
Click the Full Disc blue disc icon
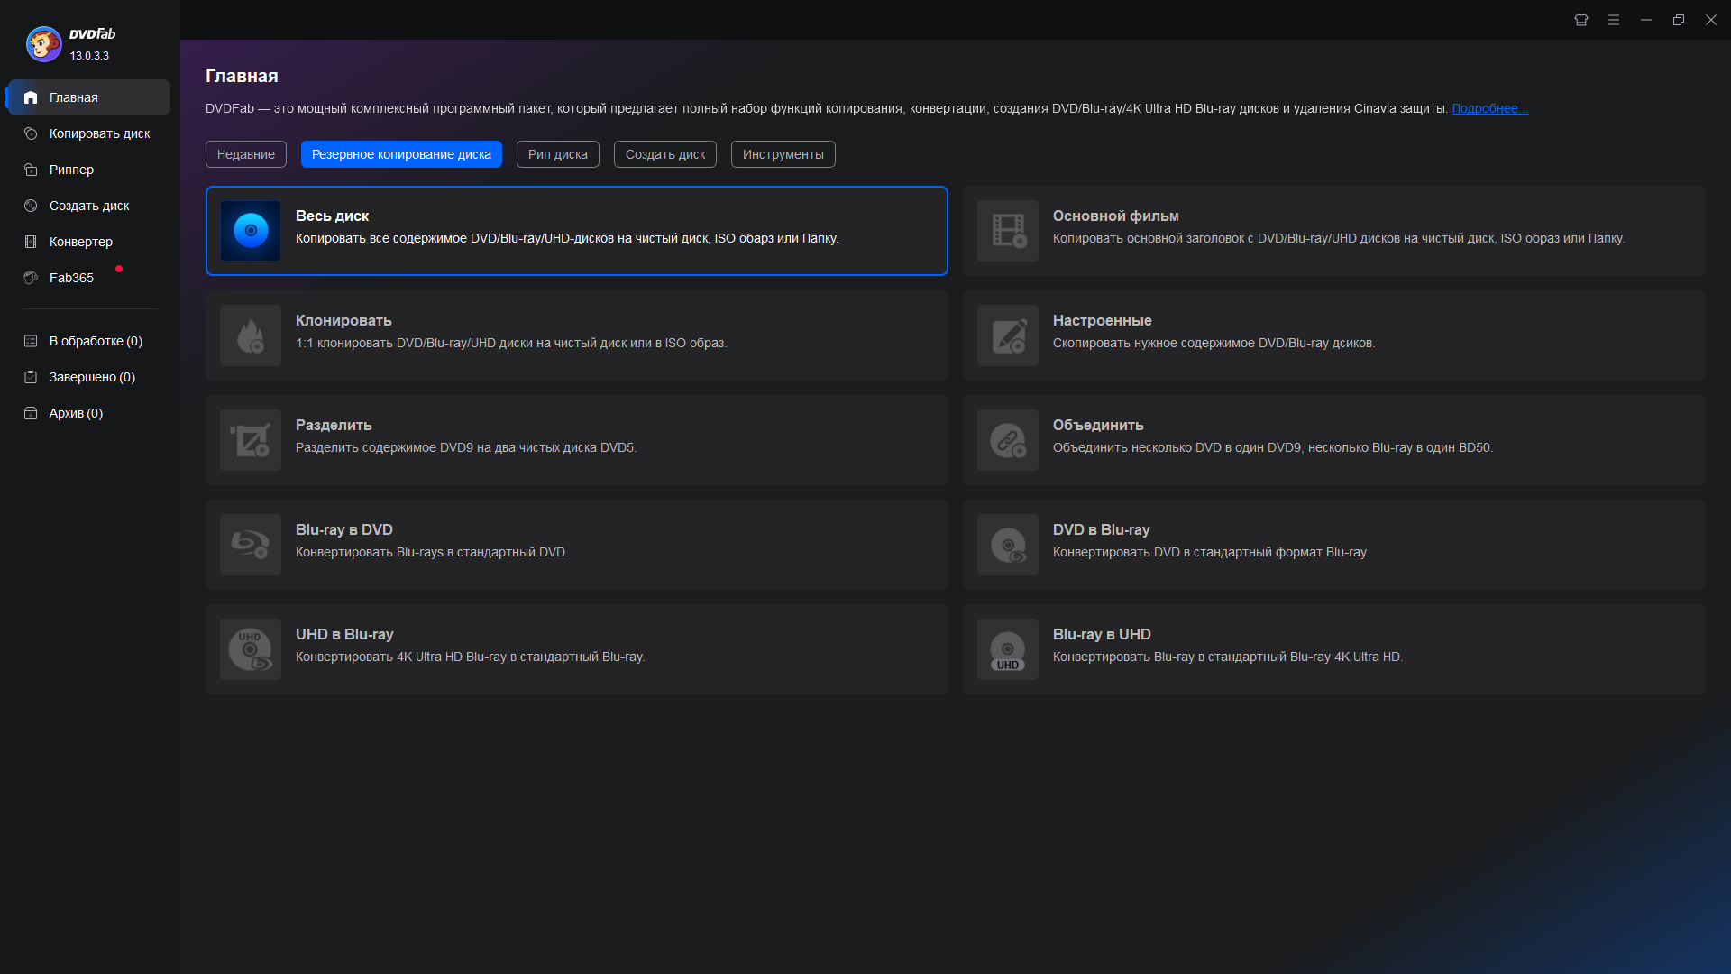point(251,231)
